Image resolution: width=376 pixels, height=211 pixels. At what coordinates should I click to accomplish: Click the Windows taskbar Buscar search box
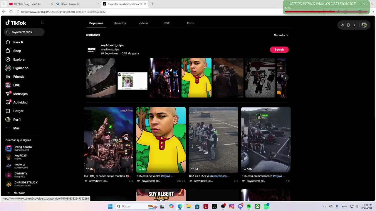coord(137,206)
